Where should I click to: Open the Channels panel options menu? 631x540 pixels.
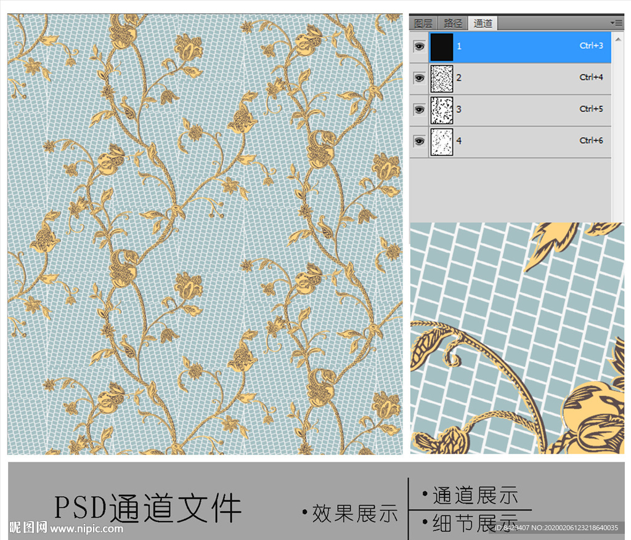(x=616, y=23)
